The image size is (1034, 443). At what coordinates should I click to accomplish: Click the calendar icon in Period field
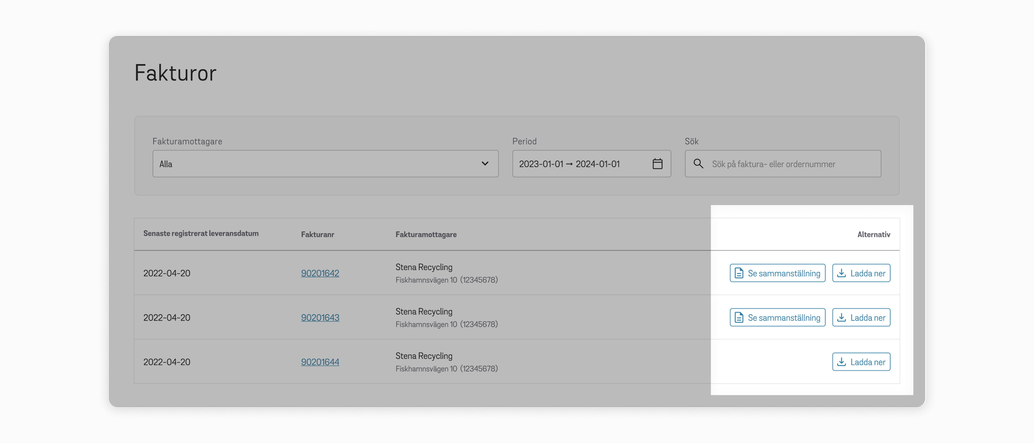(657, 164)
